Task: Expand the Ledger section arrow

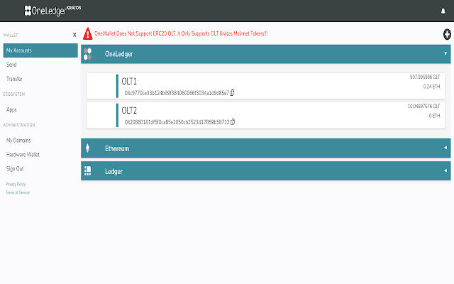Action: tap(445, 170)
